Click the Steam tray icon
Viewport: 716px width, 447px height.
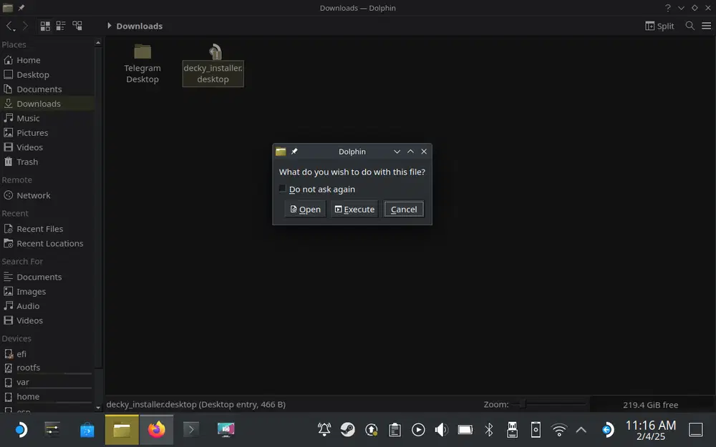[348, 430]
